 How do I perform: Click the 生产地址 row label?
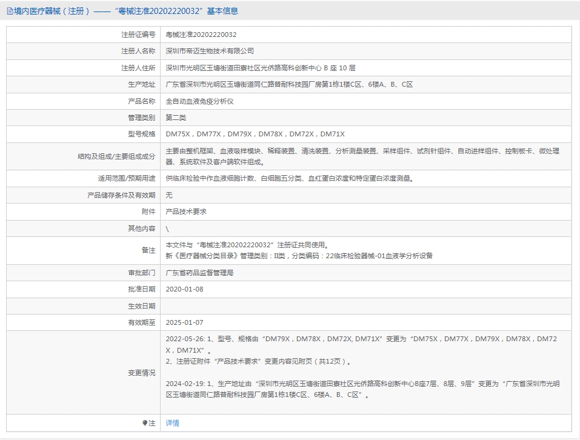pyautogui.click(x=142, y=84)
